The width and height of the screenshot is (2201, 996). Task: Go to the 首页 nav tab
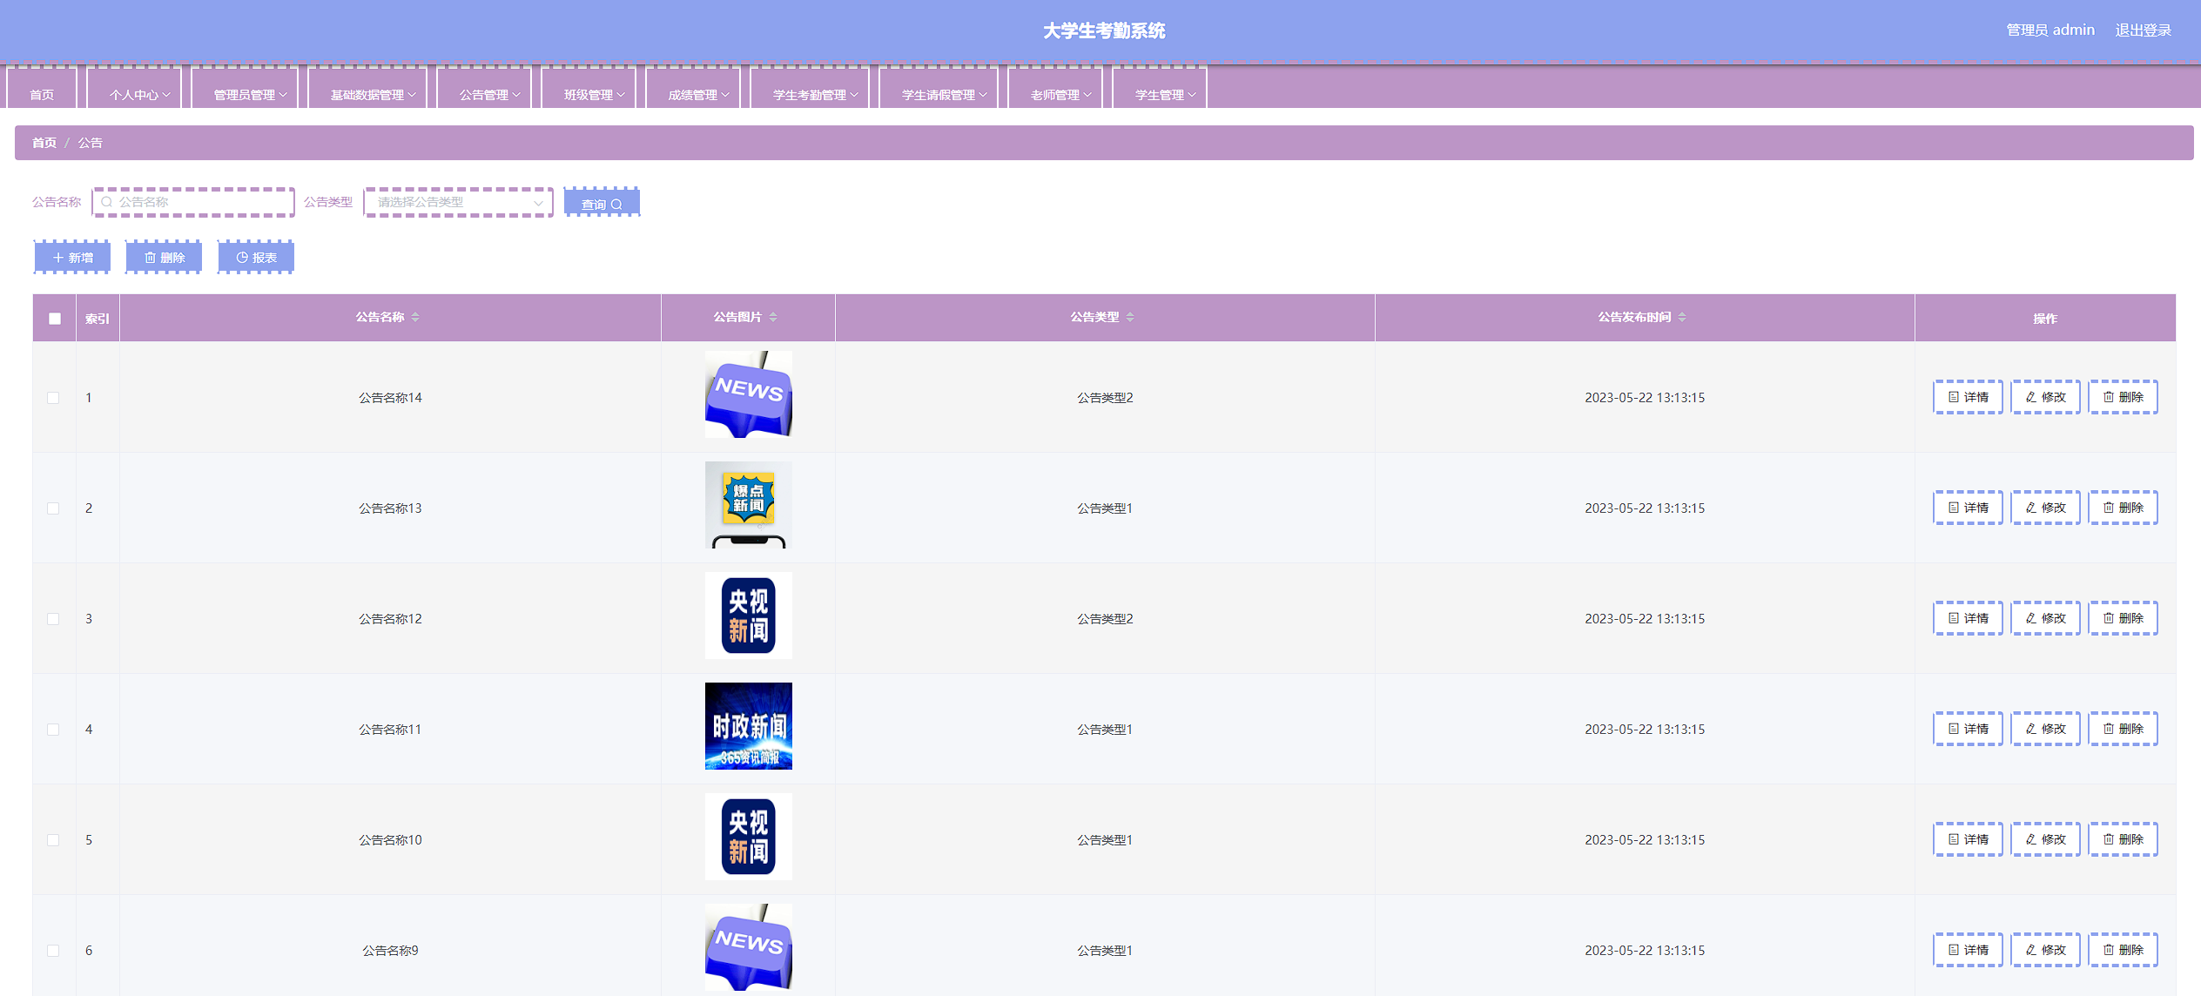click(x=42, y=94)
